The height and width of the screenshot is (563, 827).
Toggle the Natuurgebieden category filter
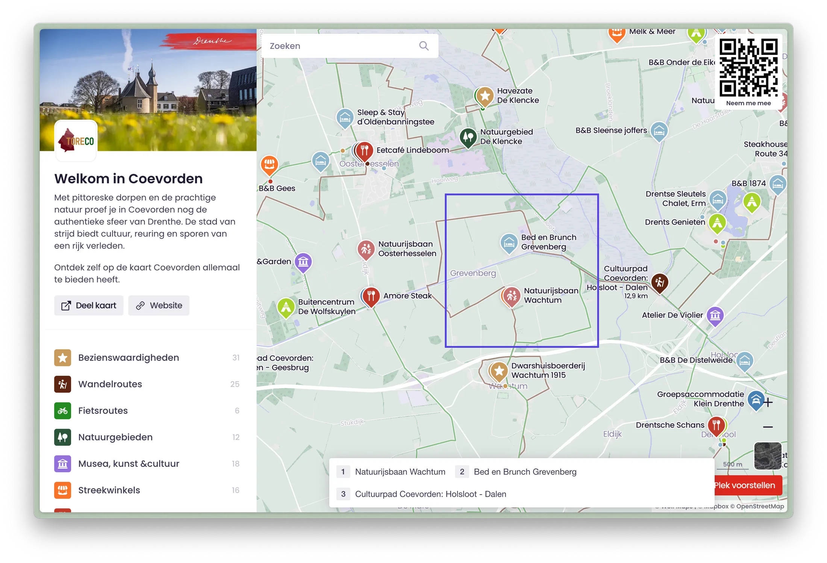point(115,437)
